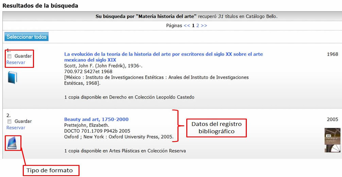Screen dimensions: 342x177
Task: Click the year 1968 of first result
Action: pos(332,54)
